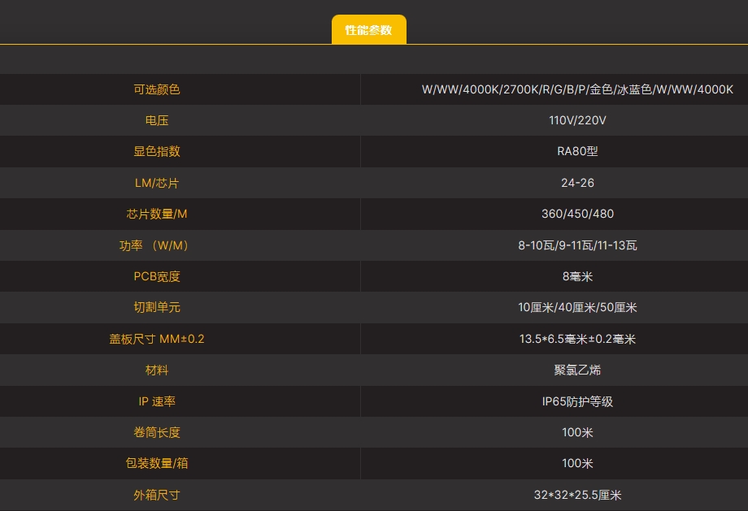Screen dimensions: 748x511
Task: Click the 功率 (W/M) label
Action: [x=157, y=245]
